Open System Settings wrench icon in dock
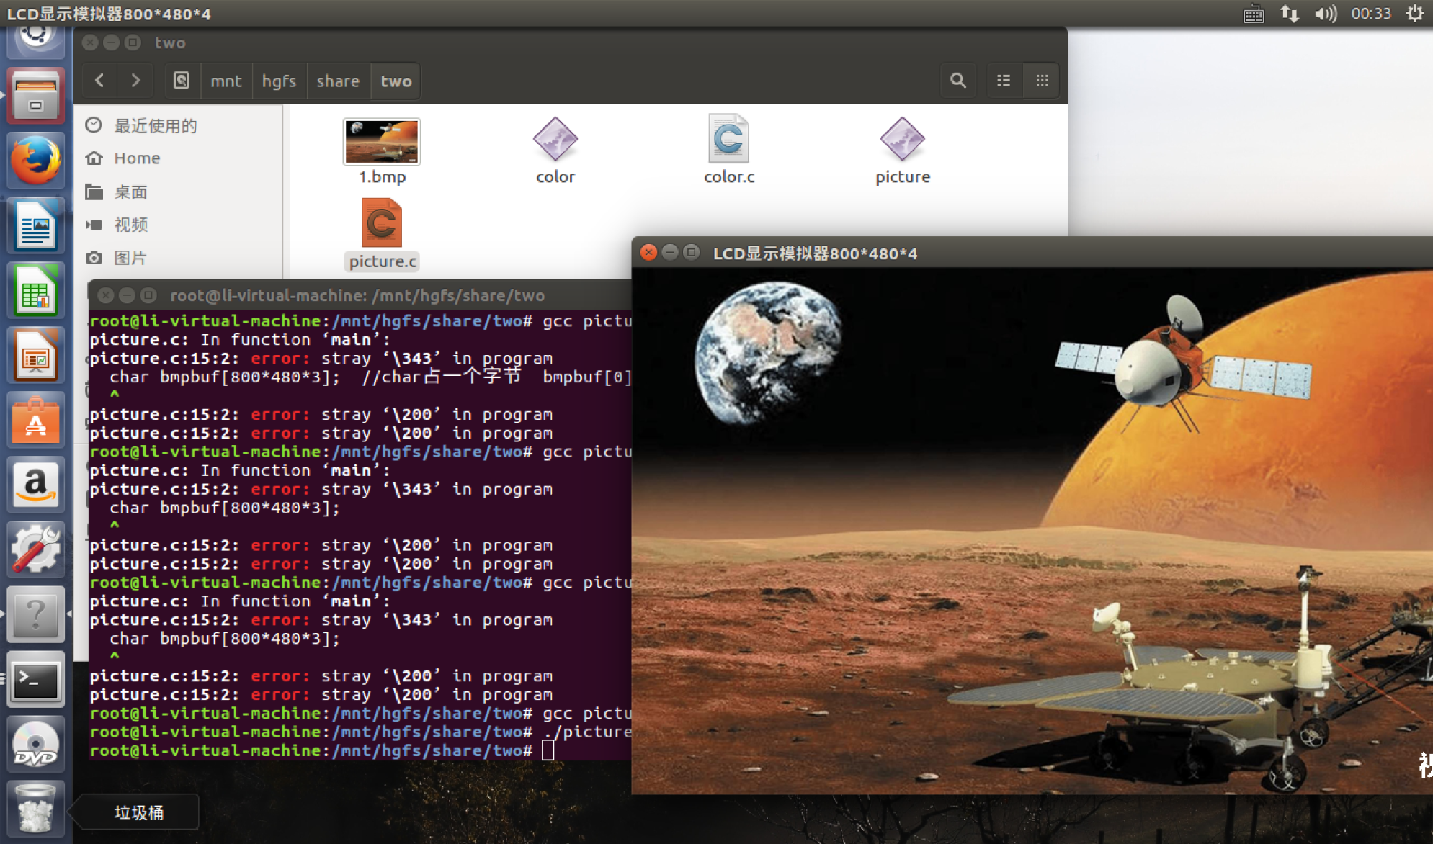The width and height of the screenshot is (1433, 844). (x=35, y=549)
